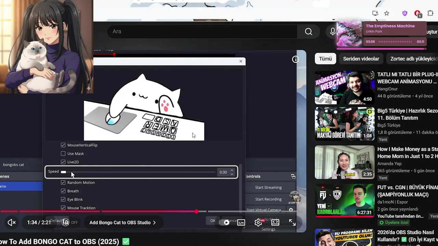Enable the Use Mask checkbox

63,154
